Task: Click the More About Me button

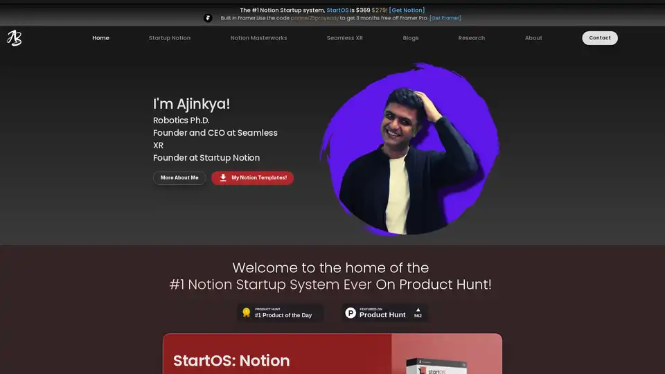Action: [179, 178]
